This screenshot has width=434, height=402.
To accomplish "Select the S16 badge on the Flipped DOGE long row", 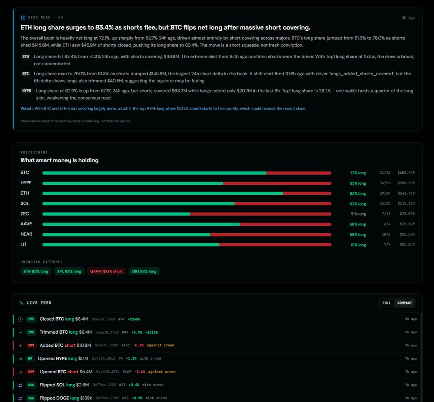I will [x=31, y=398].
